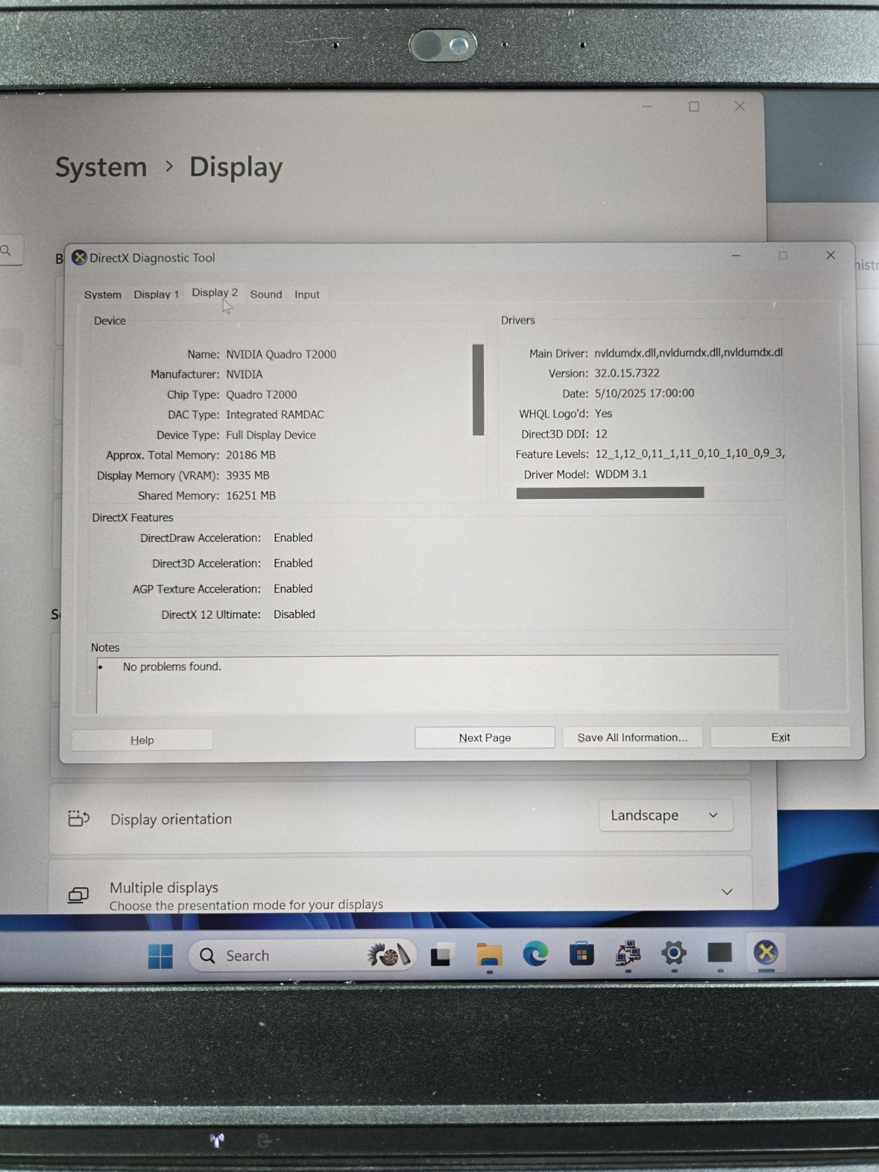Click the shell search highlight icon
The height and width of the screenshot is (1172, 879).
point(387,955)
